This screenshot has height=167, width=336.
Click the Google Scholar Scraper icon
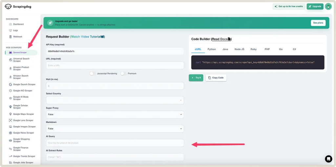click(10, 106)
